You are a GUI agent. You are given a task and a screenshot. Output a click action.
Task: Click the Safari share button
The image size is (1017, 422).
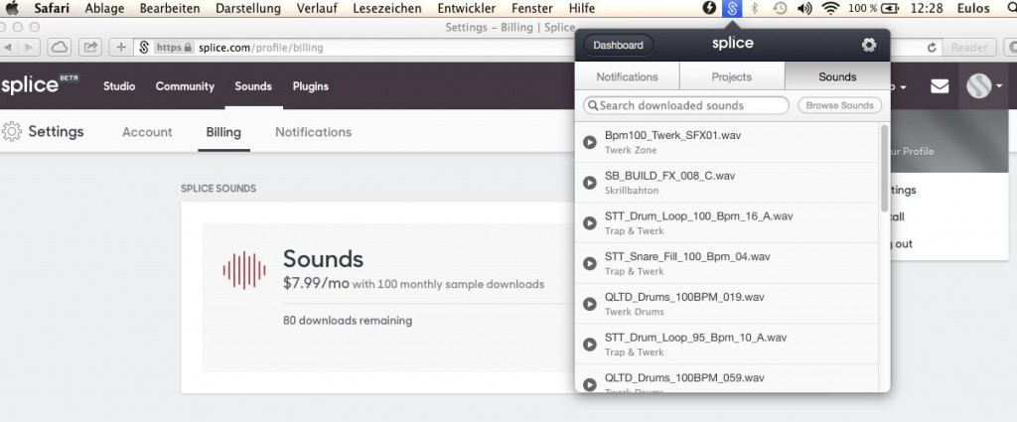(90, 47)
